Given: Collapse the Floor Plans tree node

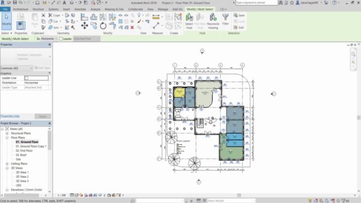Looking at the screenshot, I should (x=7, y=138).
